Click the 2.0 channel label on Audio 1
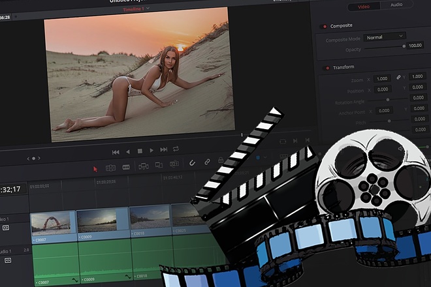This screenshot has width=431, height=287. coord(26,250)
